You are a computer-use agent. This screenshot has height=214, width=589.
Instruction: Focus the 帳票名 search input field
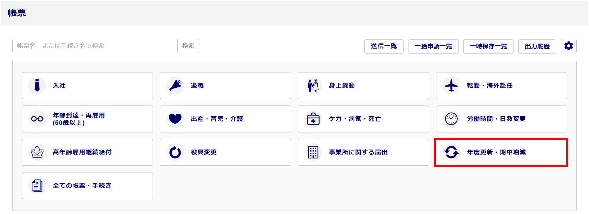pos(95,46)
